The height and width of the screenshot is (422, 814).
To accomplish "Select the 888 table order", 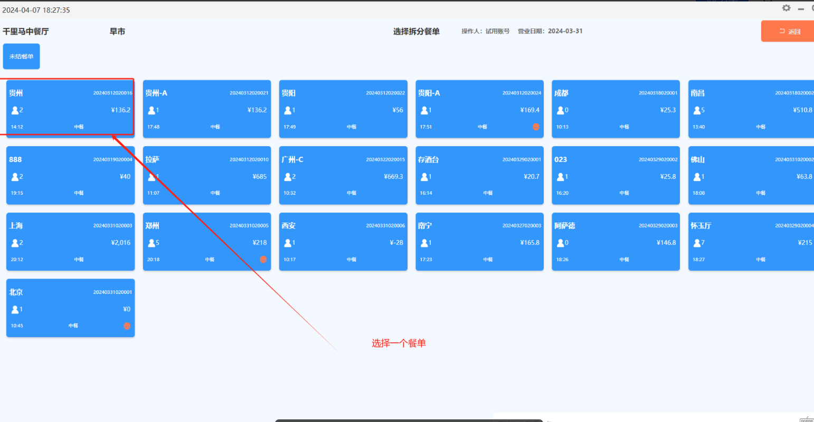I will 70,175.
